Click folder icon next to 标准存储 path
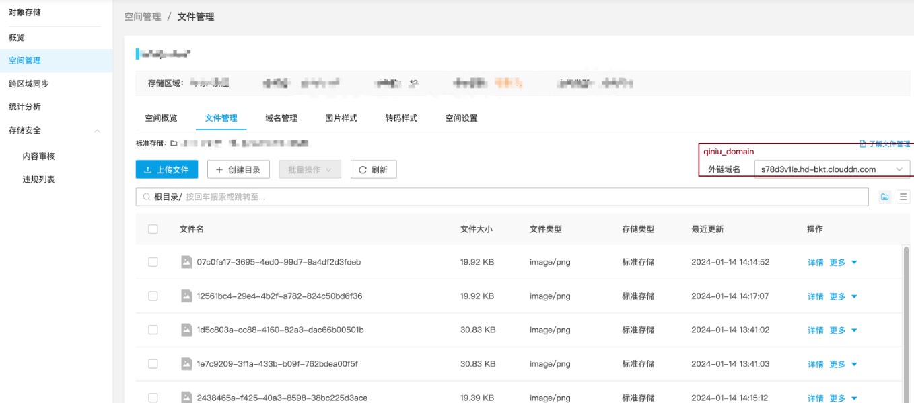This screenshot has width=914, height=403. 174,144
